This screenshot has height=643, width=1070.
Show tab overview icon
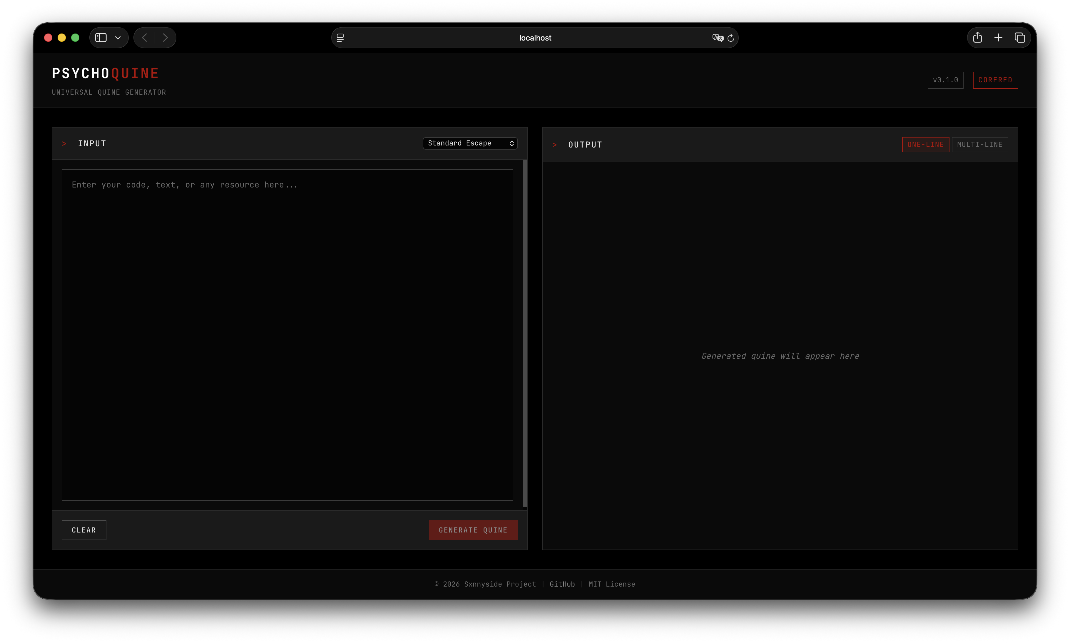tap(1020, 38)
